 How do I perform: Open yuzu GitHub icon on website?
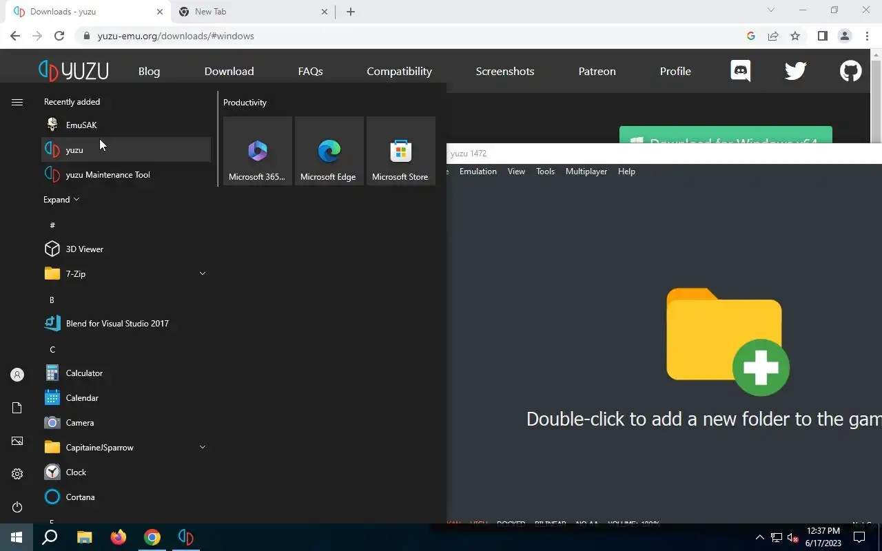(x=851, y=71)
